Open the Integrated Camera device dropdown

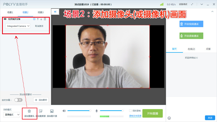coord(18,26)
